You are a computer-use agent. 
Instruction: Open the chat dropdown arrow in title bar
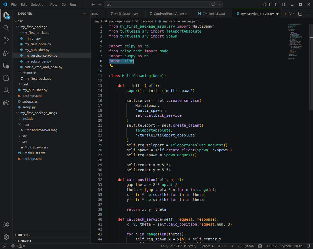pyautogui.click(x=220, y=4)
